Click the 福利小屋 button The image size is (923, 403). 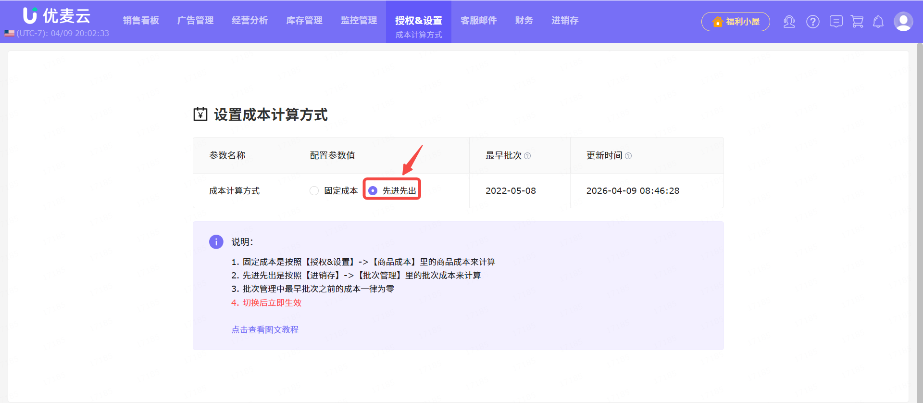pyautogui.click(x=736, y=22)
